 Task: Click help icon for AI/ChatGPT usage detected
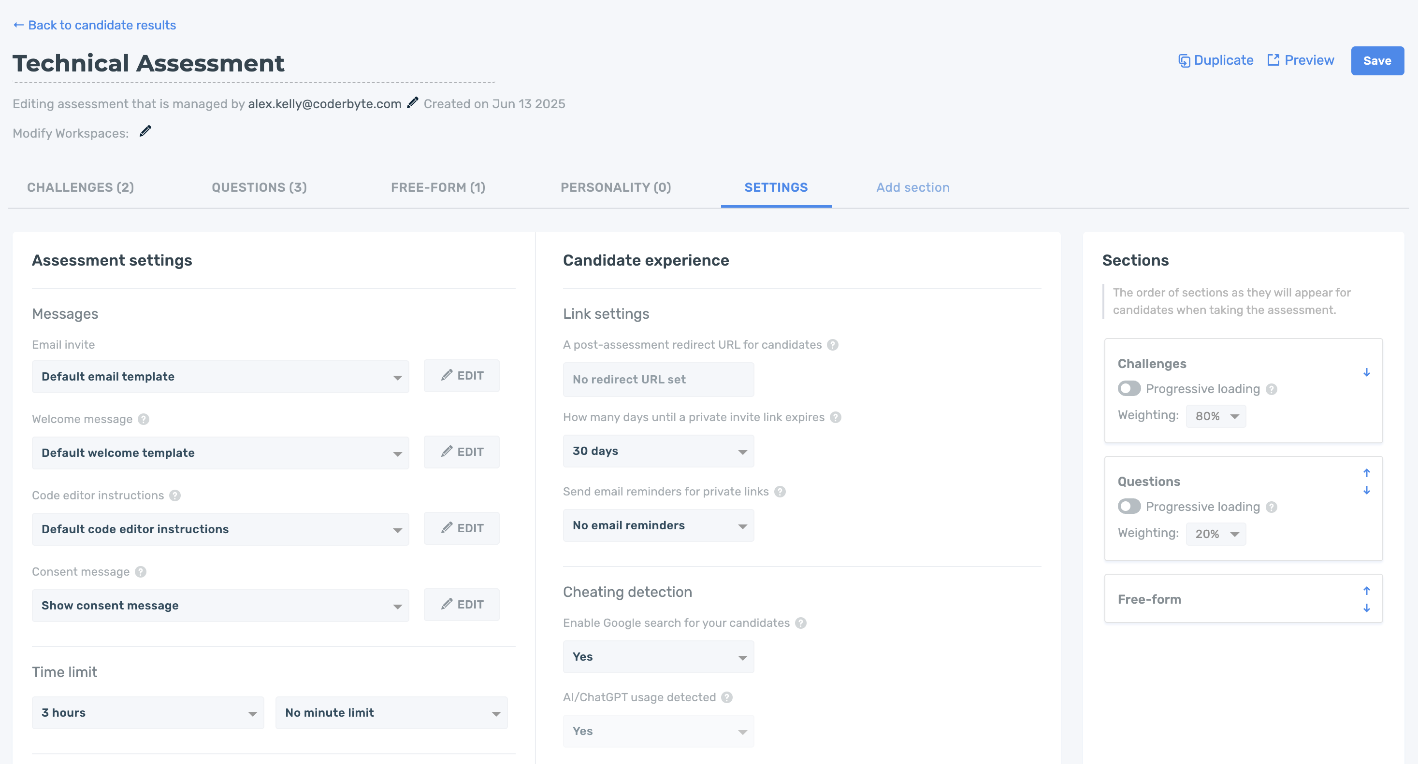click(x=727, y=697)
